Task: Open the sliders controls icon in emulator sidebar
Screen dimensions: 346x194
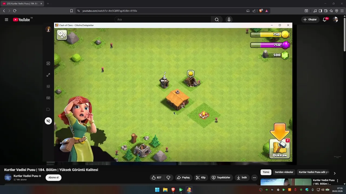Action: [48, 86]
